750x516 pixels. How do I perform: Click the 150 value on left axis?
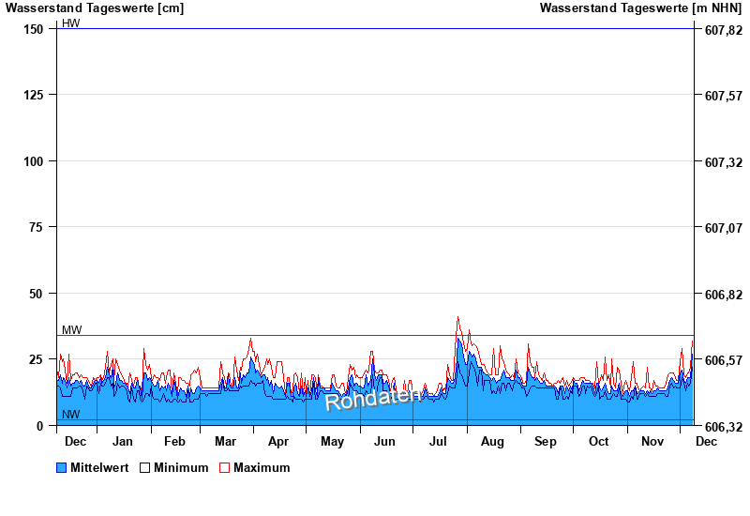(x=33, y=29)
